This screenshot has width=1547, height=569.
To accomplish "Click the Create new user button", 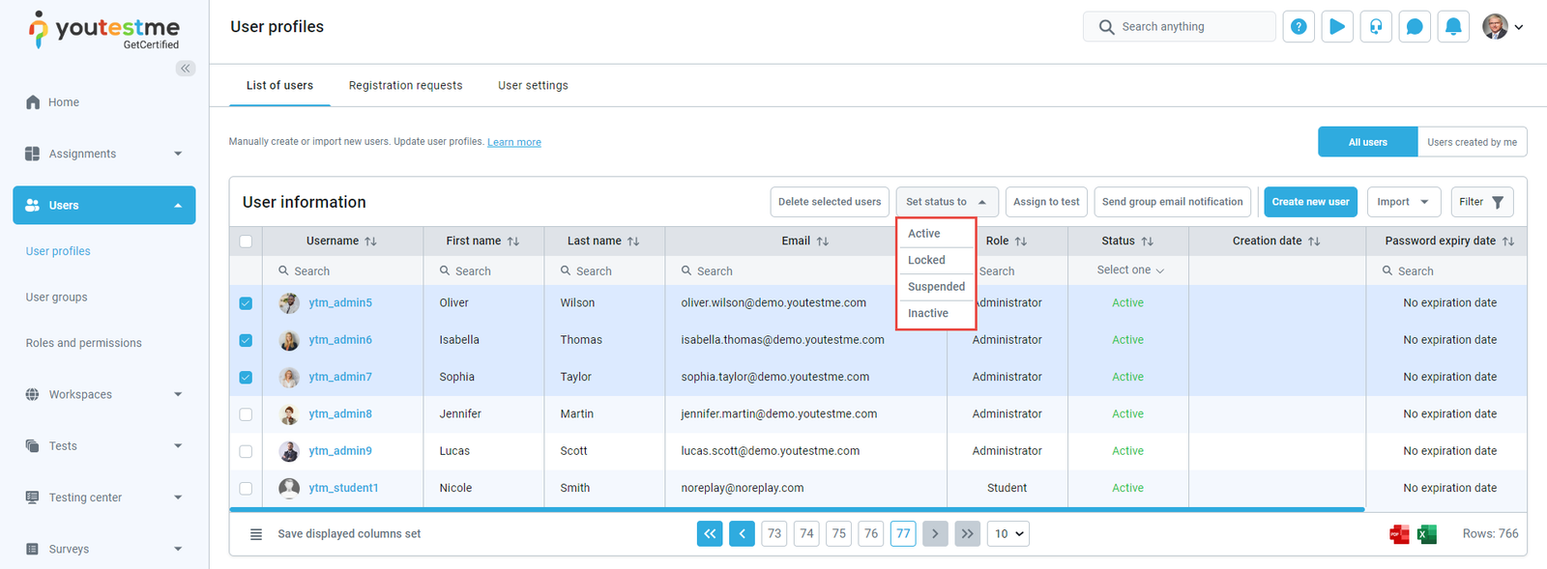I will click(1310, 202).
